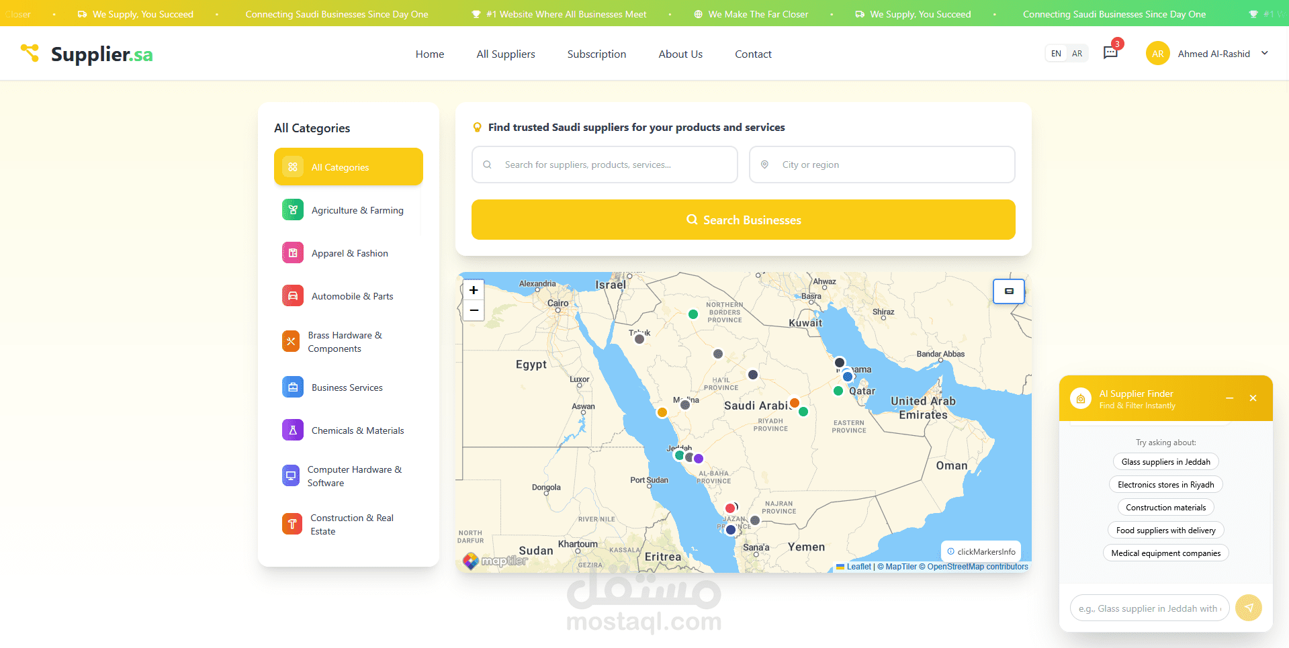Image resolution: width=1289 pixels, height=648 pixels.
Task: Zoom in on the map
Action: [474, 290]
